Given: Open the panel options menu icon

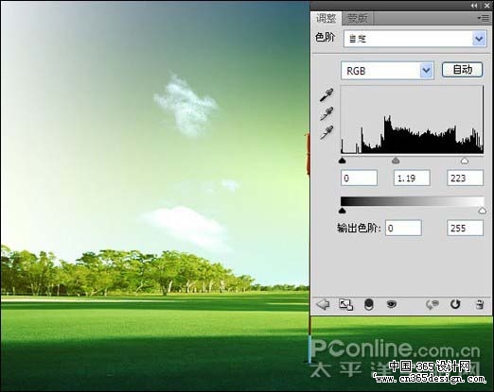Looking at the screenshot, I should 484,18.
